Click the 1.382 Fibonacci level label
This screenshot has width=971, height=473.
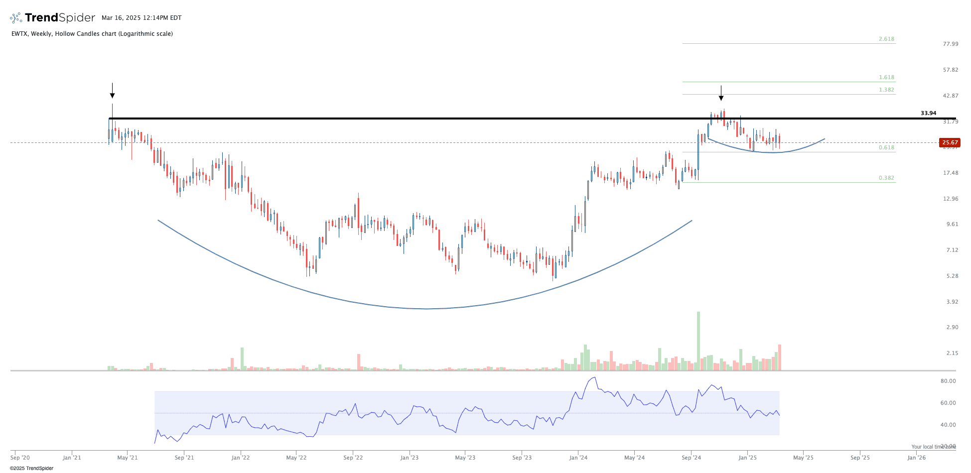pos(886,90)
